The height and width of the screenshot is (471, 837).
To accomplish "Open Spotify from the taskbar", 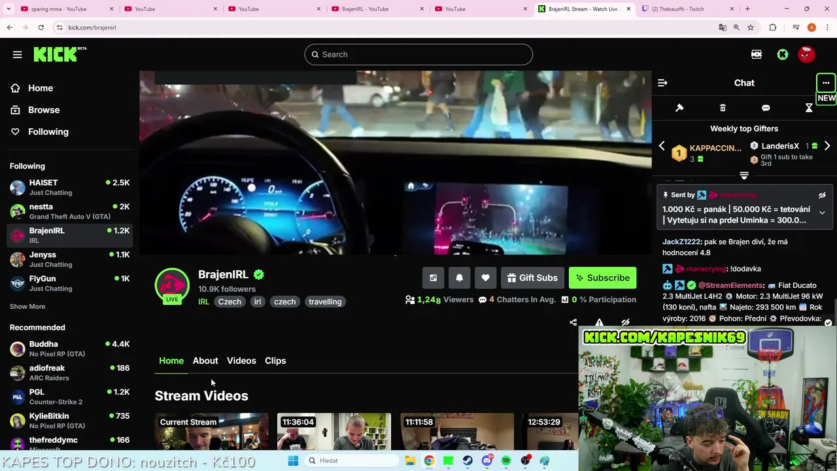I will coord(506,461).
